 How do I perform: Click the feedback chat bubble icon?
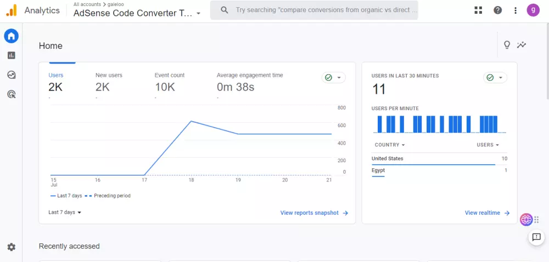[x=536, y=237]
